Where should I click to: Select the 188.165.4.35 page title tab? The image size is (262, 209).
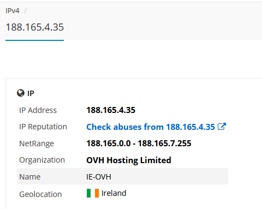(35, 27)
